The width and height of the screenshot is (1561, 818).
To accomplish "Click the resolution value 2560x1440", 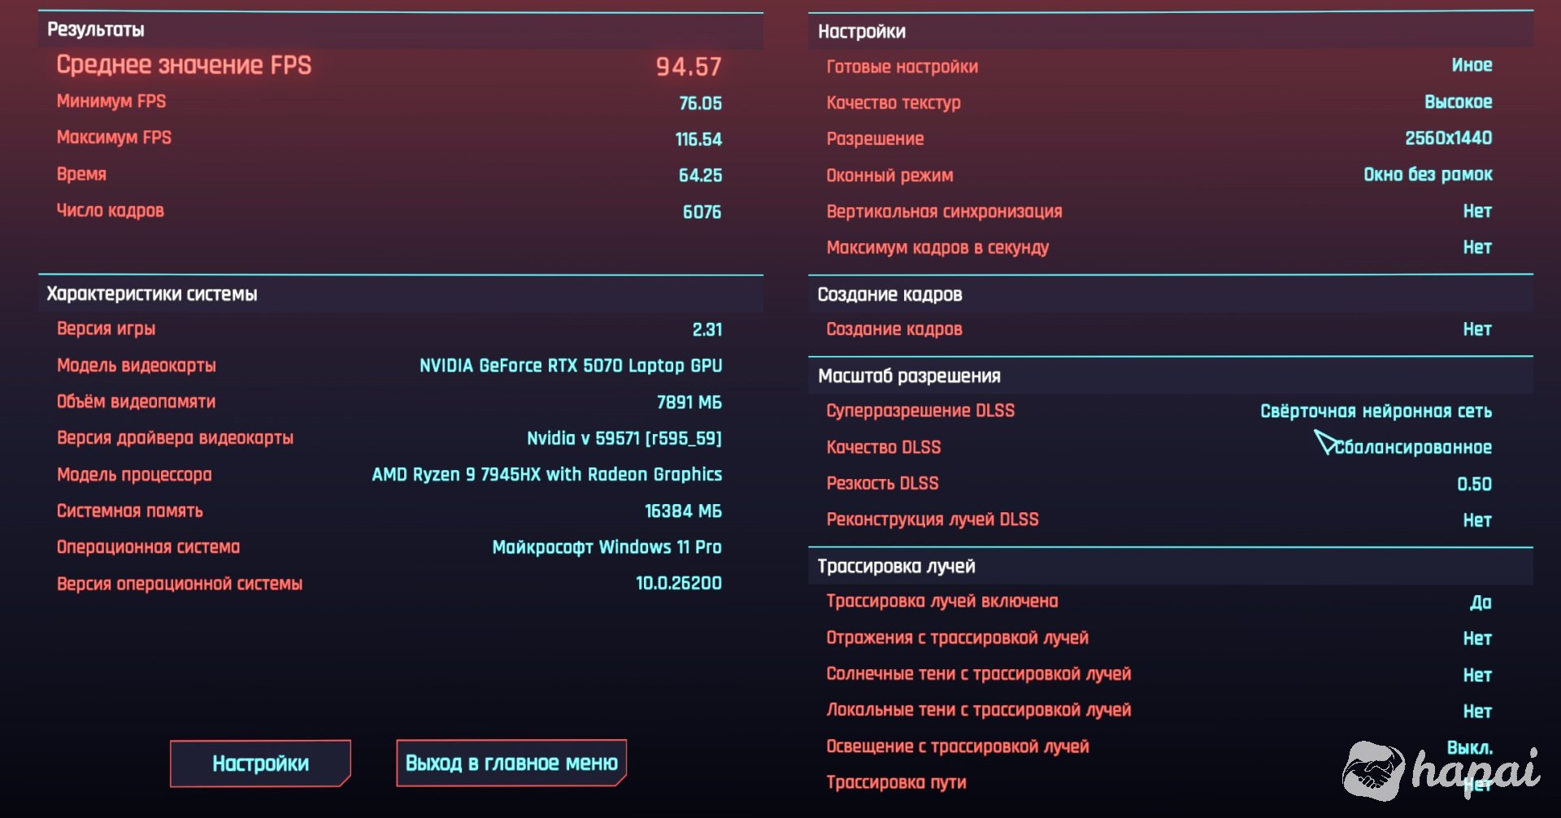I will click(1448, 138).
